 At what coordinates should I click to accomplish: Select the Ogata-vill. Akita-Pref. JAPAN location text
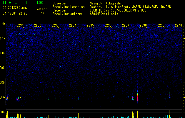pyautogui.click(x=131, y=7)
